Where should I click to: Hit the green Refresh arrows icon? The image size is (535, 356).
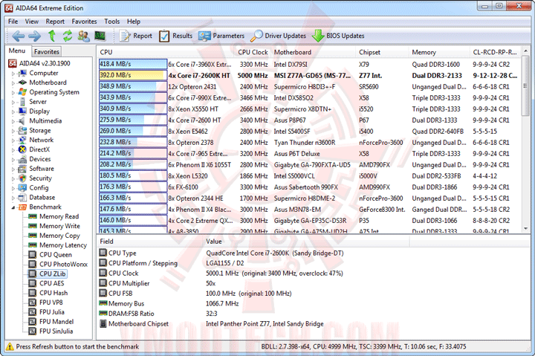click(x=68, y=36)
